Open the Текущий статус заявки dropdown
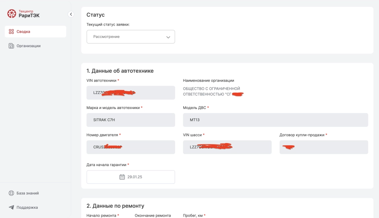 pyautogui.click(x=130, y=37)
